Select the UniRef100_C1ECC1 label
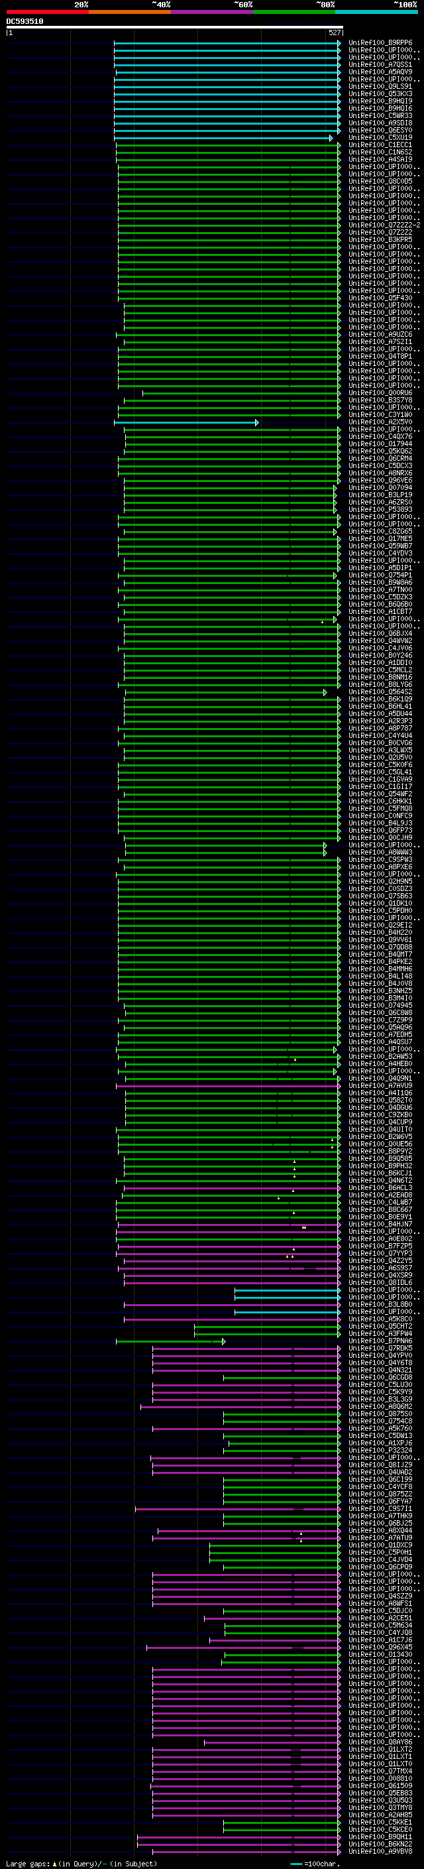 (x=380, y=145)
